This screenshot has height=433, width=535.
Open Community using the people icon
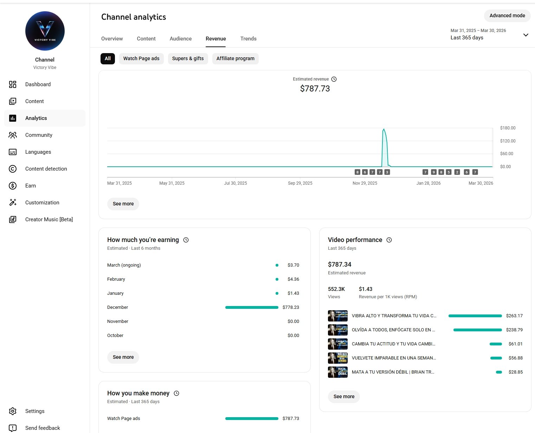13,135
